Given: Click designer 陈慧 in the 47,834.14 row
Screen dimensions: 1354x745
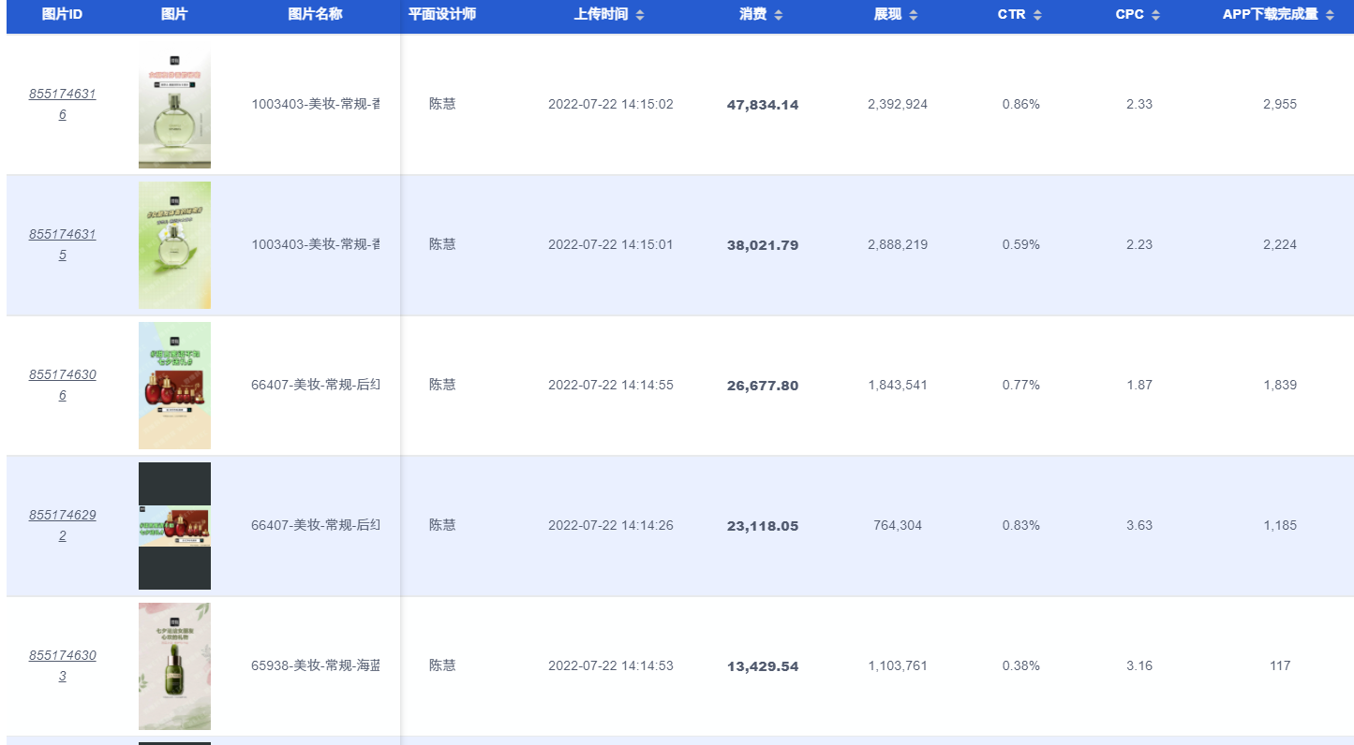Looking at the screenshot, I should click(x=442, y=104).
